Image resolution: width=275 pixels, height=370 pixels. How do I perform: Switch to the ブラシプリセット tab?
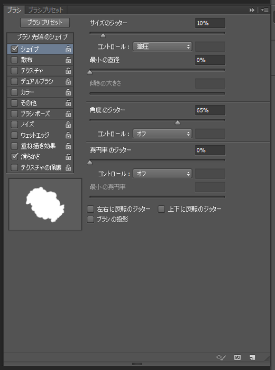pyautogui.click(x=45, y=10)
